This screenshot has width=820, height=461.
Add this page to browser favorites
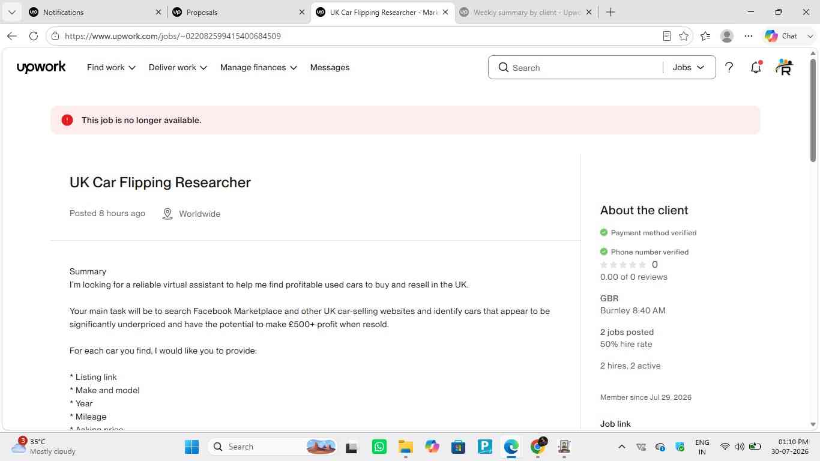tap(684, 36)
